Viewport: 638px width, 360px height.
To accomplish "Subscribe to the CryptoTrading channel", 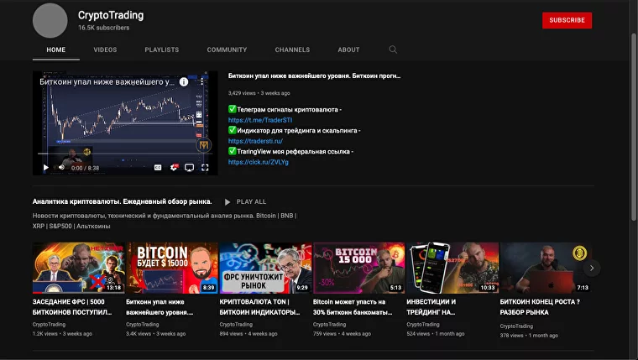I will (x=567, y=20).
